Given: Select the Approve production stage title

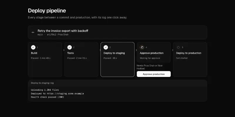Looking at the screenshot, I should point(152,53).
